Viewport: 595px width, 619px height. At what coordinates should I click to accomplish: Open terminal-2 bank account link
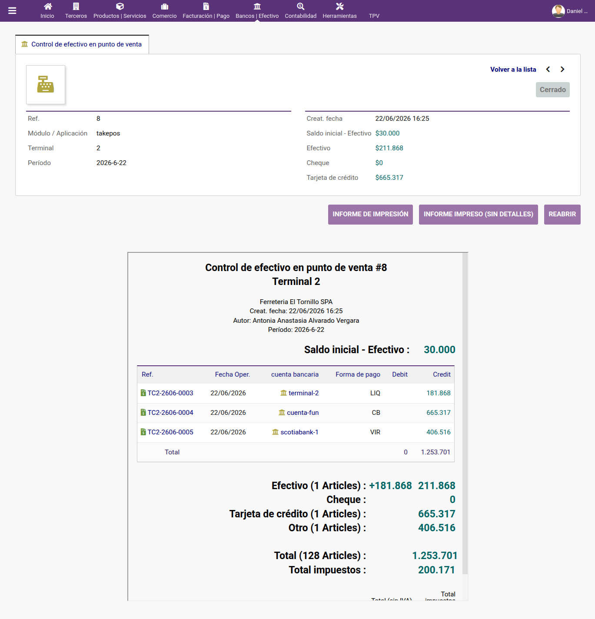point(303,393)
